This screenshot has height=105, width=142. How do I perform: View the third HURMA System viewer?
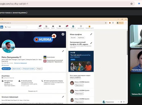tap(79, 102)
